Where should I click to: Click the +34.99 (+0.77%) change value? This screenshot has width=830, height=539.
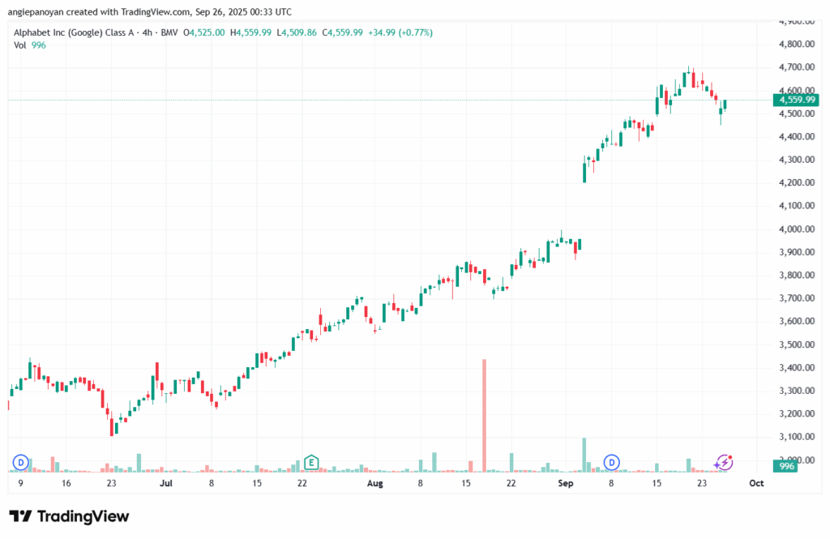400,32
